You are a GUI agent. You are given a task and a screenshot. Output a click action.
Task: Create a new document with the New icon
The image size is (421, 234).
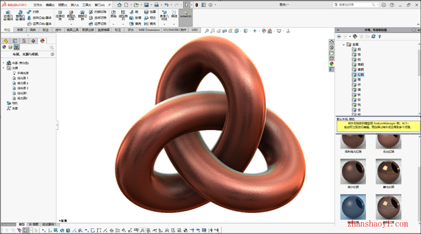coord(126,5)
